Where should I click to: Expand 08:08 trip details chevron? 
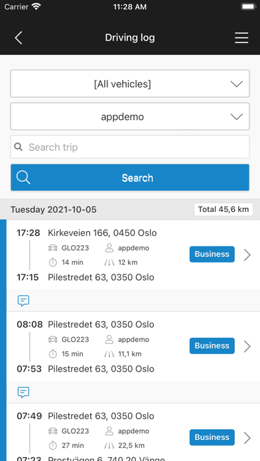tap(247, 346)
